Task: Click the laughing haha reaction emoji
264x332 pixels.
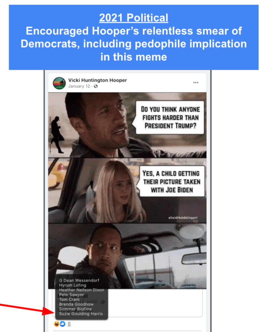Action: 57,324
